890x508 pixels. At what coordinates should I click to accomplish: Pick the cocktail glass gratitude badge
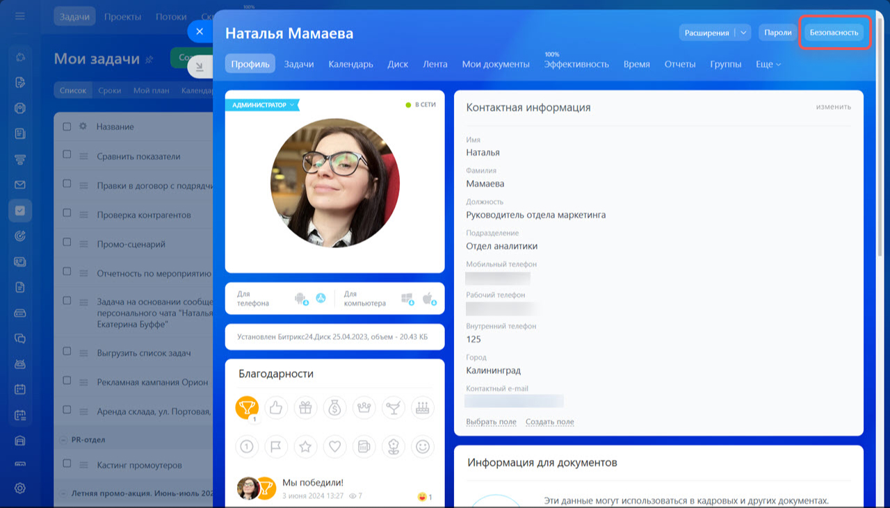[x=394, y=408]
